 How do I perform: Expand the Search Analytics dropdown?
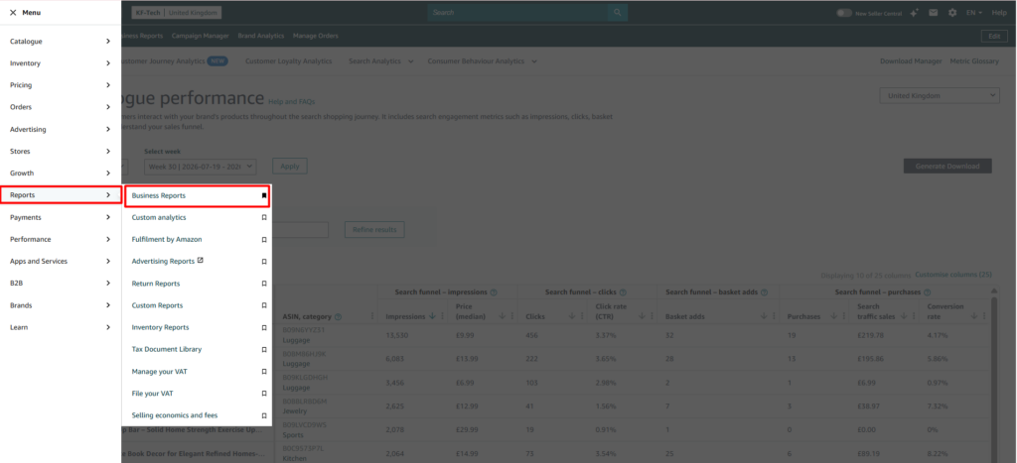tap(380, 60)
